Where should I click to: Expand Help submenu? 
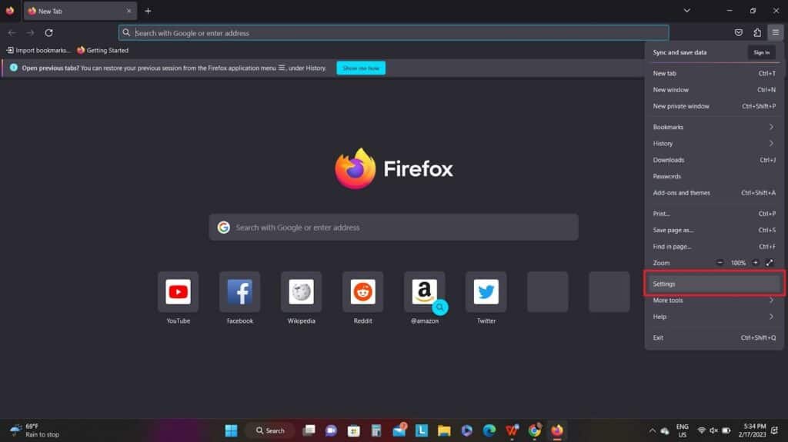click(713, 317)
